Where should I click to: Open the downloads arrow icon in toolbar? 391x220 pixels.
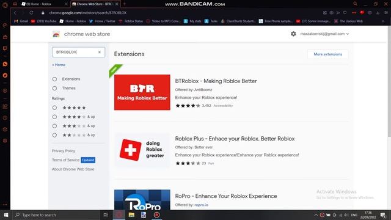click(378, 13)
